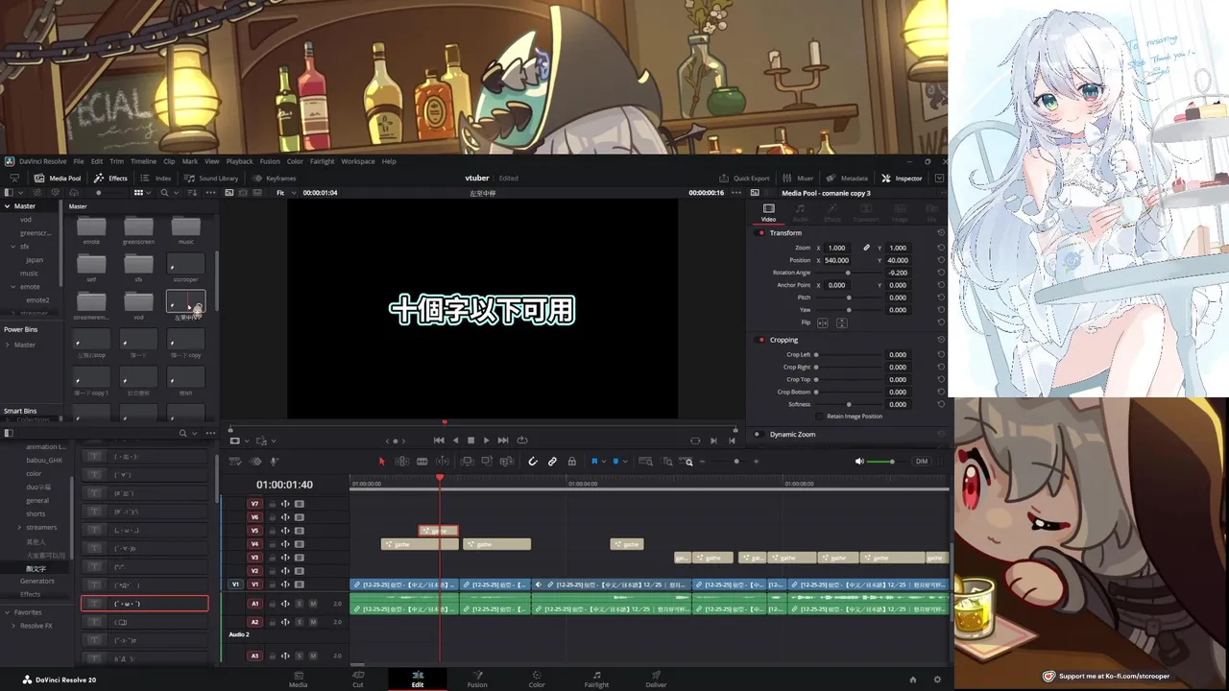Image resolution: width=1229 pixels, height=691 pixels.
Task: Check Retain Image Position checkbox
Action: click(x=820, y=417)
